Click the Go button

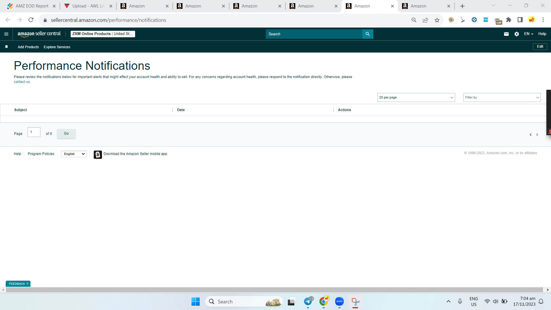(x=66, y=134)
